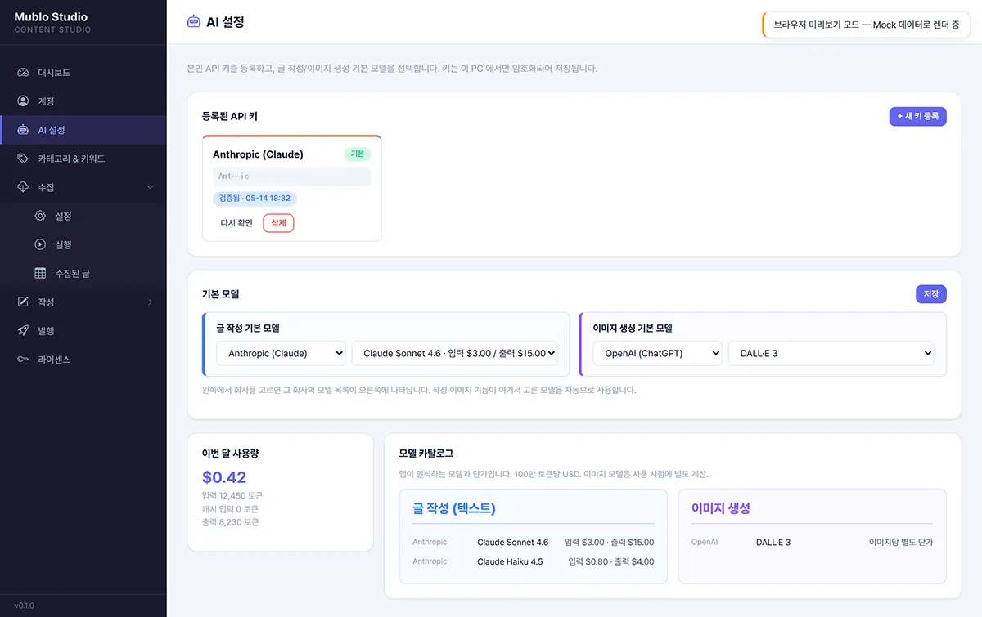Navigate to 발행 in the sidebar

(x=83, y=331)
